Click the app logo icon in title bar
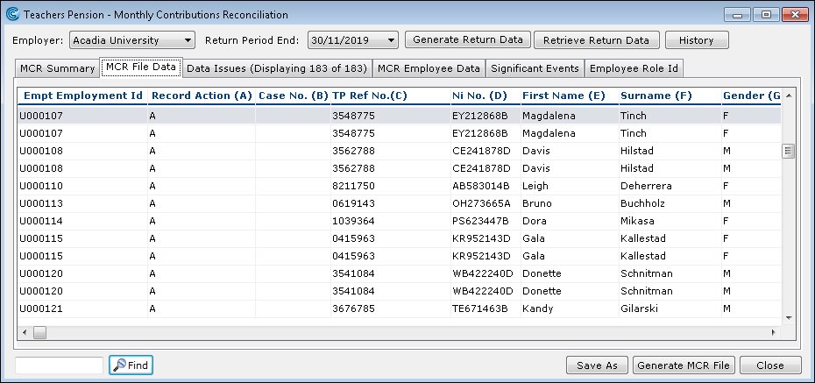This screenshot has height=383, width=815. point(12,15)
